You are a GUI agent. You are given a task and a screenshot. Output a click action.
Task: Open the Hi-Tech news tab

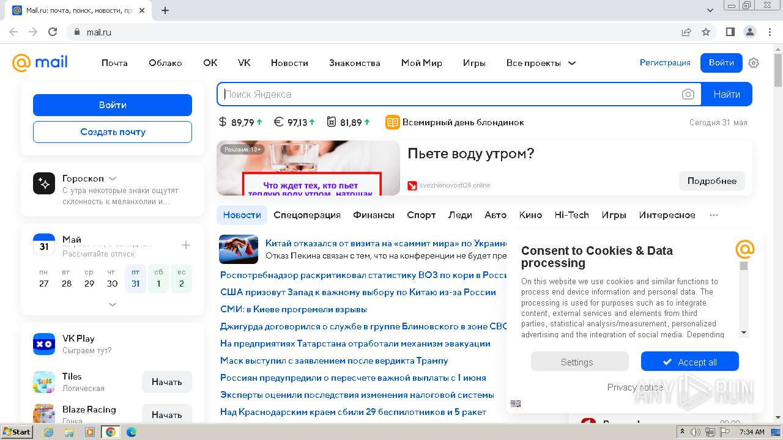[x=571, y=215]
